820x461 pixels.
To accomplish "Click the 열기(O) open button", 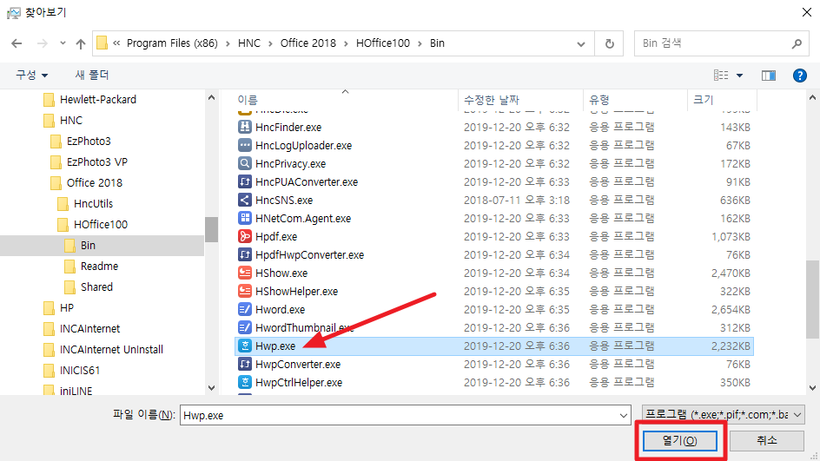I will point(680,441).
